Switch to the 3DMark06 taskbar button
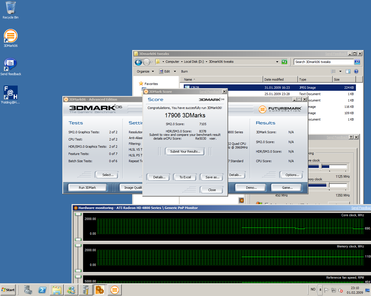The width and height of the screenshot is (371, 296). click(115, 290)
